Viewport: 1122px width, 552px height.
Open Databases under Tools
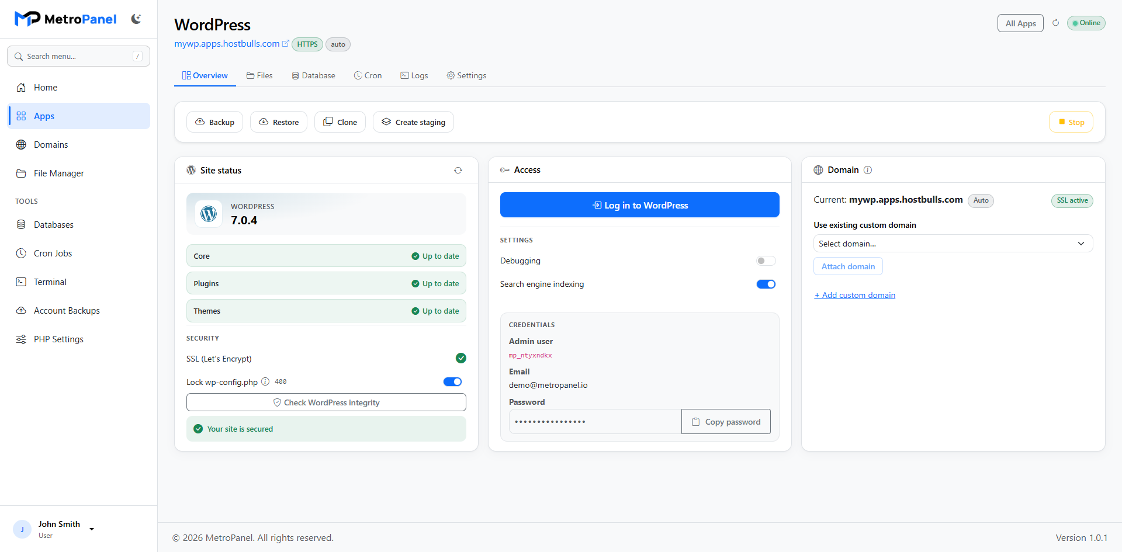(x=79, y=225)
